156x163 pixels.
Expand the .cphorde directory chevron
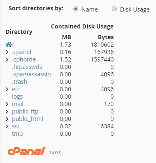tap(7, 59)
